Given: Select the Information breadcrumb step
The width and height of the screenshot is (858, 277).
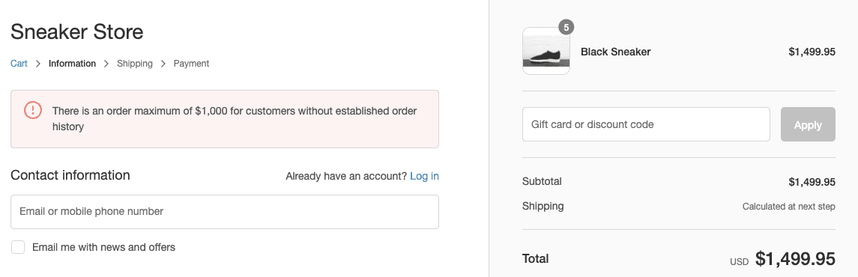Looking at the screenshot, I should coord(72,64).
